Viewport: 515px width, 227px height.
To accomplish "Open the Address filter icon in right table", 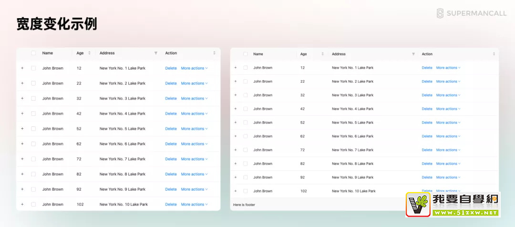I will click(413, 54).
